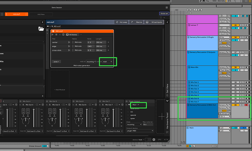Adjust the Mix Out 4 pan knob
Image resolution: width=252 pixels, height=151 pixels.
pyautogui.click(x=26, y=121)
